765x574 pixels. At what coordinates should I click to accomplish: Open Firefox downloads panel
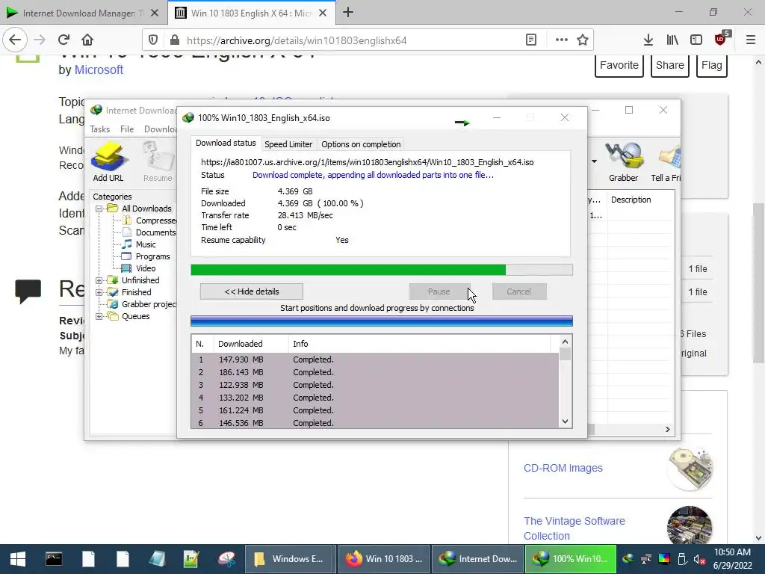pyautogui.click(x=648, y=40)
